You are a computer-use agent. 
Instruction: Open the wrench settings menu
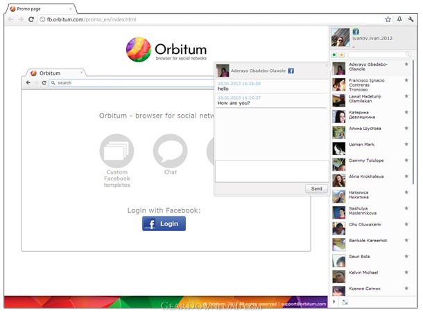click(411, 19)
